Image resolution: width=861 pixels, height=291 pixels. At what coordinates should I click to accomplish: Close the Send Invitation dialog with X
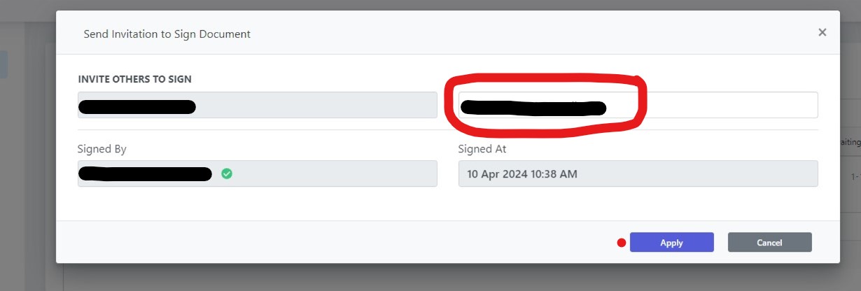click(822, 32)
